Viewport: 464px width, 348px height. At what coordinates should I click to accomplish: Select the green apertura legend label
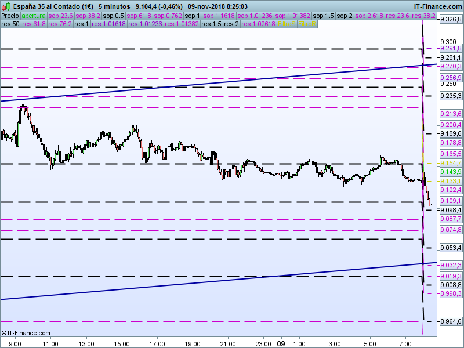pyautogui.click(x=34, y=16)
